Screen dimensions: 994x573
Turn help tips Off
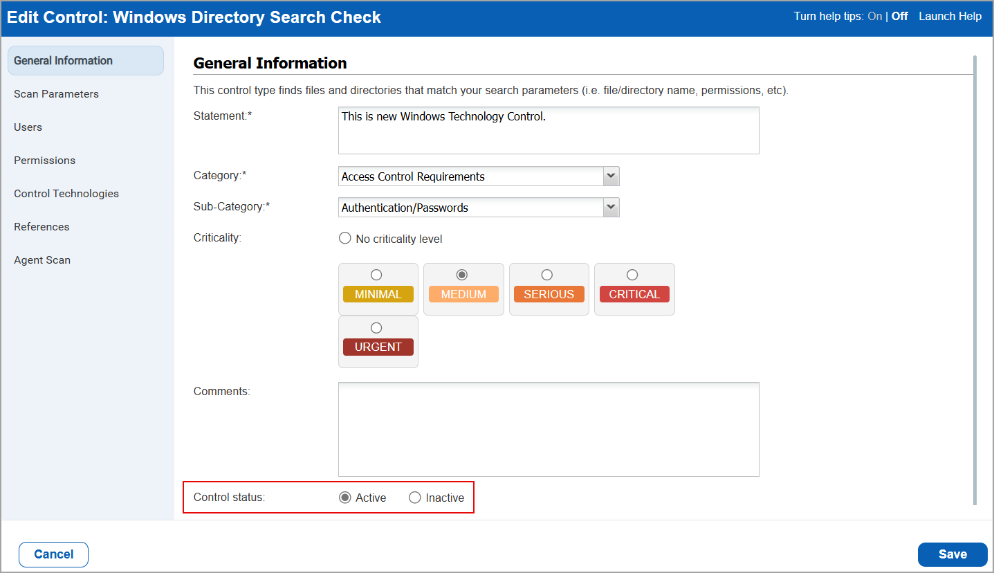(899, 16)
